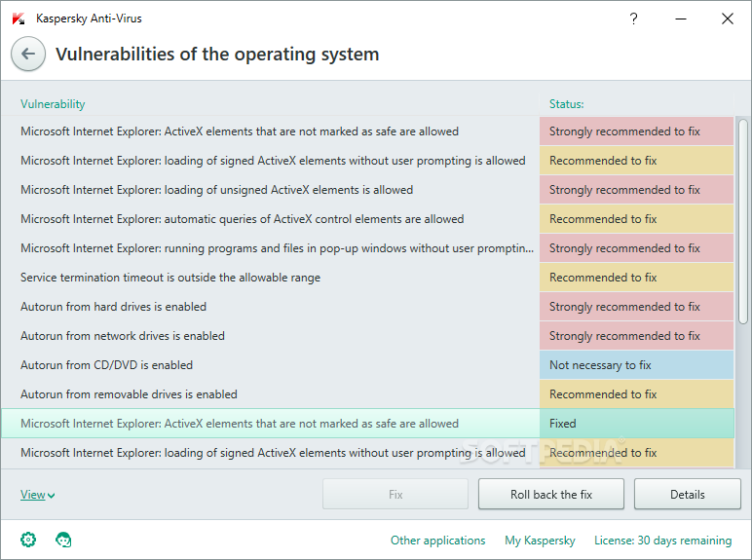Screen dimensions: 752x560
Task: Click the Fixed status cell
Action: 637,424
